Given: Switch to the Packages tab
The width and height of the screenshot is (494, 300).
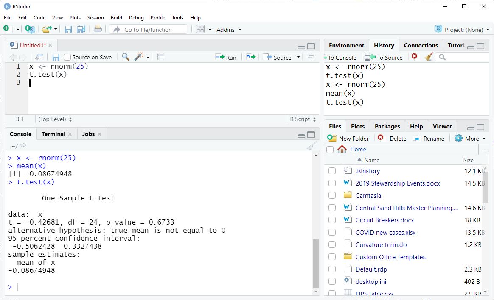Looking at the screenshot, I should click(387, 126).
